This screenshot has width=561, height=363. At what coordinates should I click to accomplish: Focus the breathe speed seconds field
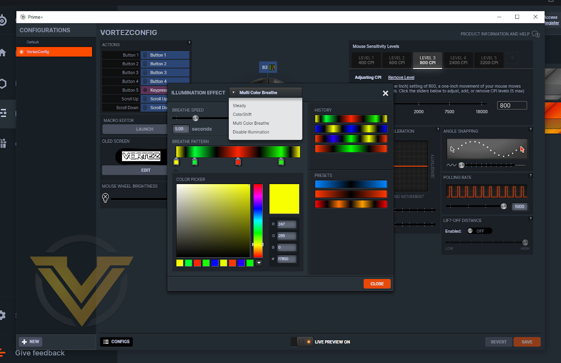(181, 128)
